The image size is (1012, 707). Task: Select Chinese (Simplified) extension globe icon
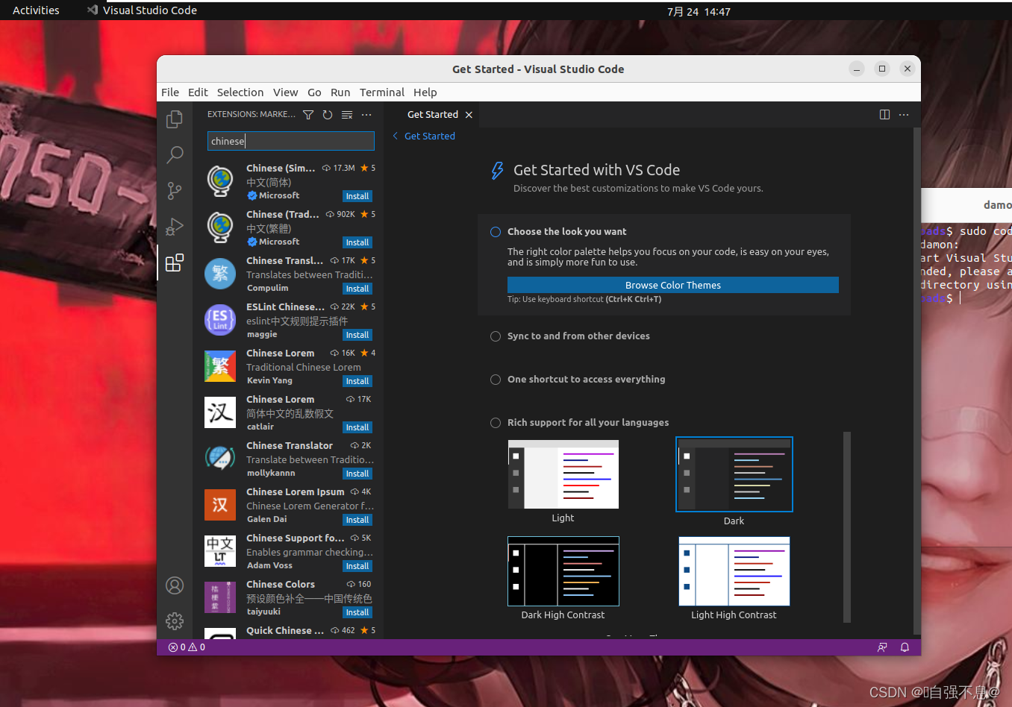(220, 181)
